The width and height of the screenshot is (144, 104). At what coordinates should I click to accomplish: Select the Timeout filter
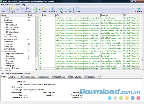(9, 35)
